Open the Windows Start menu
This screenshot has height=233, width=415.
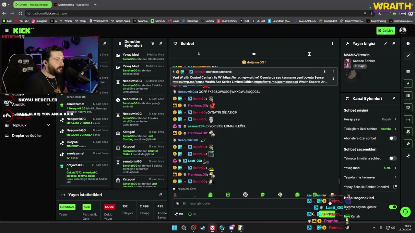(x=174, y=228)
